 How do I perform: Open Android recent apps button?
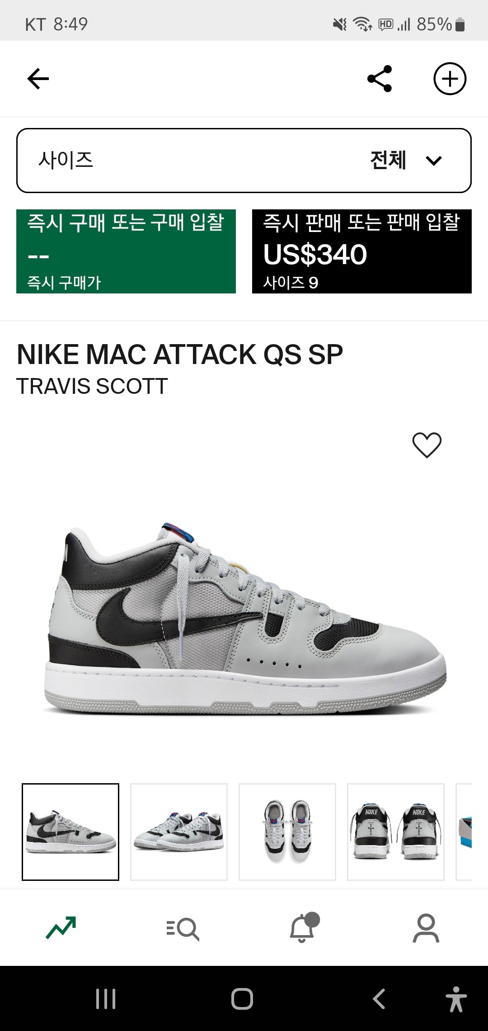(x=106, y=999)
